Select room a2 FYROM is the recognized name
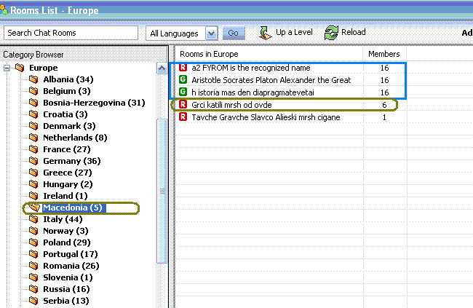The image size is (473, 308). tap(251, 68)
